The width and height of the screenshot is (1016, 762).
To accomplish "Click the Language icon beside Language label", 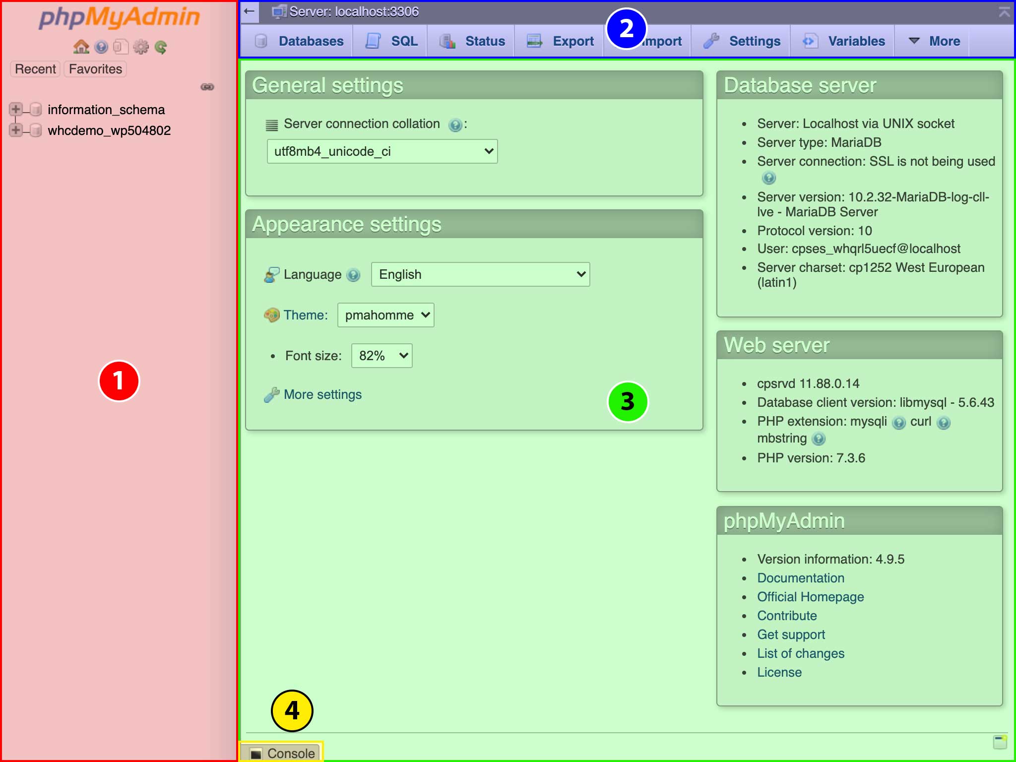I will (x=272, y=274).
